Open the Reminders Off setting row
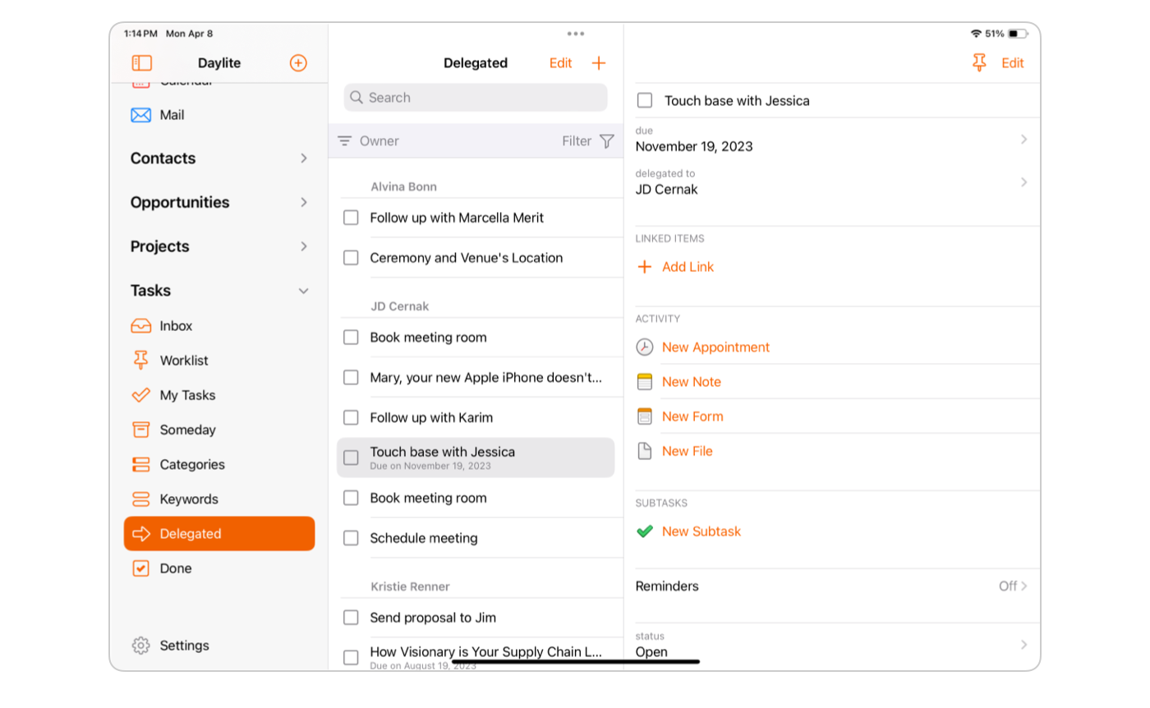 click(831, 586)
